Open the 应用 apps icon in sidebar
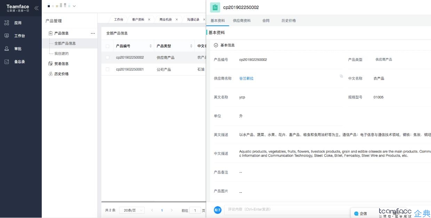Viewport: 431px width, 218px height. pos(7,23)
